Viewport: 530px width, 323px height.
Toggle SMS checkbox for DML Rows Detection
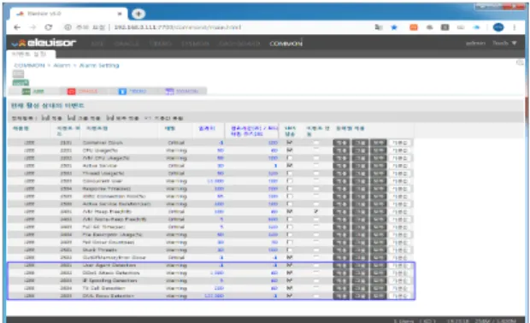click(289, 296)
